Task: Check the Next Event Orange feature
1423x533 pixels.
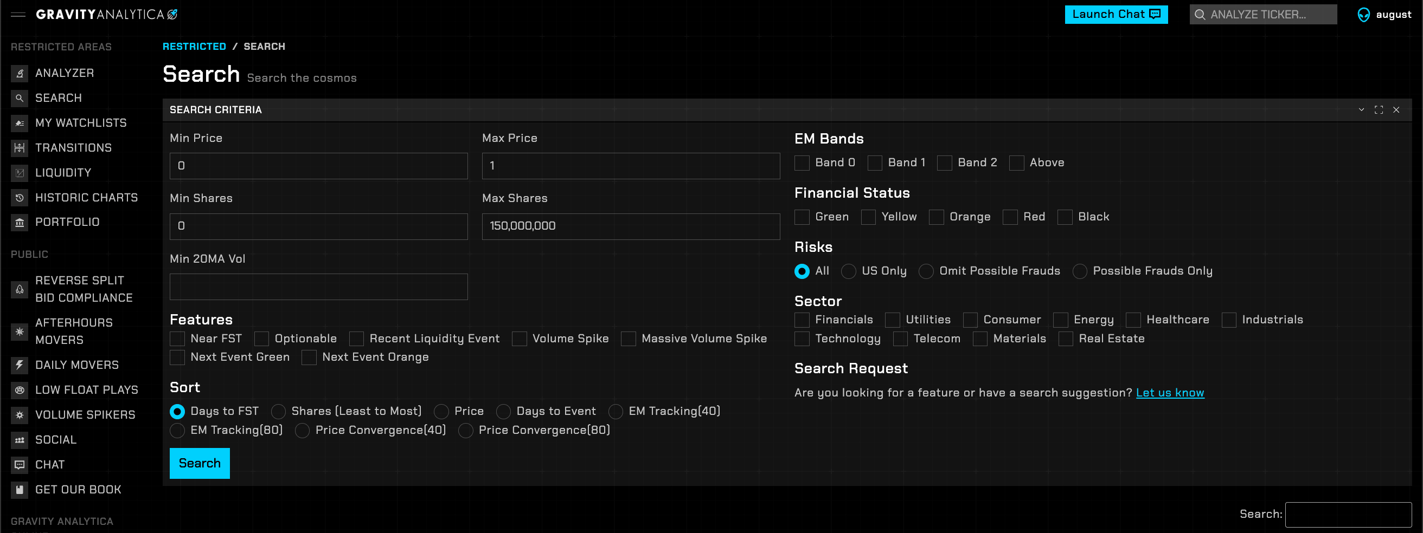Action: point(309,357)
